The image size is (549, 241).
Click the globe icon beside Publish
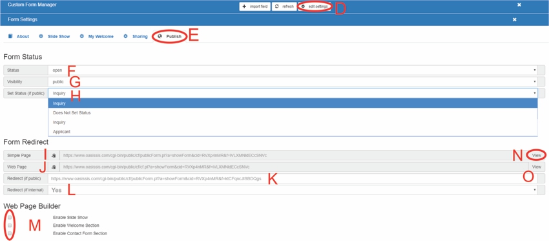[x=160, y=36]
